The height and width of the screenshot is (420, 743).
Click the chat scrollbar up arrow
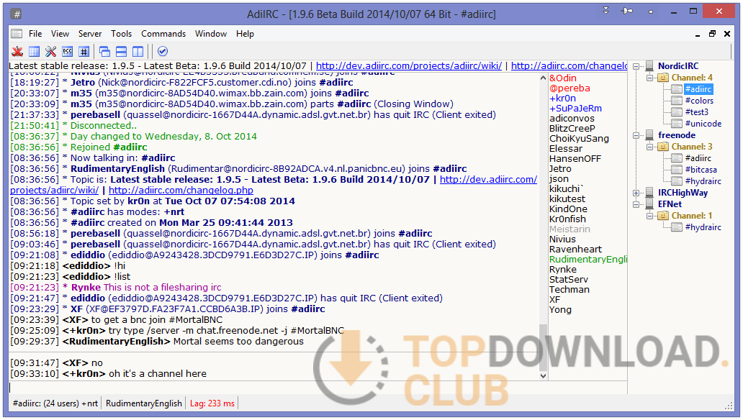(543, 78)
